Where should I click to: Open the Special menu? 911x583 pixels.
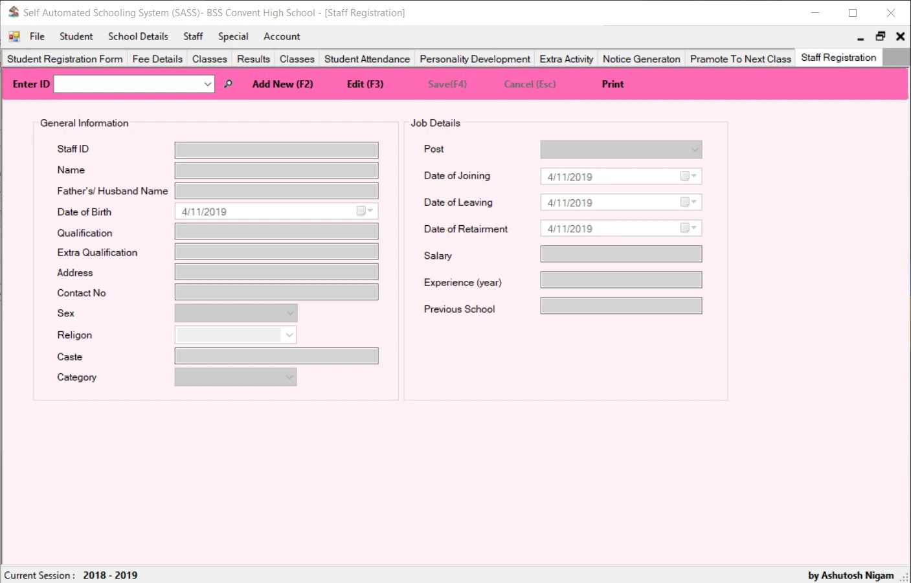pos(233,36)
